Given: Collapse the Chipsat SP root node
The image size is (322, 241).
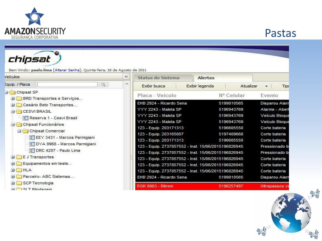Looking at the screenshot, I should tap(6, 93).
